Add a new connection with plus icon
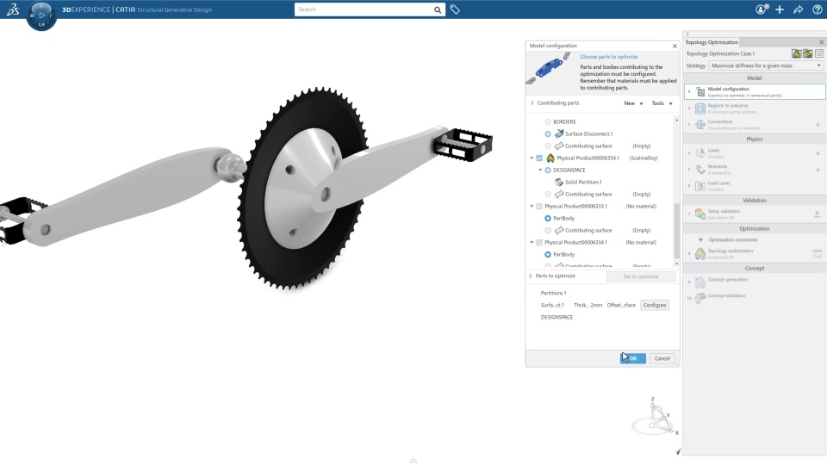The image size is (827, 465). (818, 125)
